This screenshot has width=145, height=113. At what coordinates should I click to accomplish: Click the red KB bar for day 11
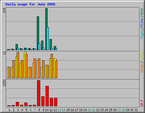[x=52, y=102]
